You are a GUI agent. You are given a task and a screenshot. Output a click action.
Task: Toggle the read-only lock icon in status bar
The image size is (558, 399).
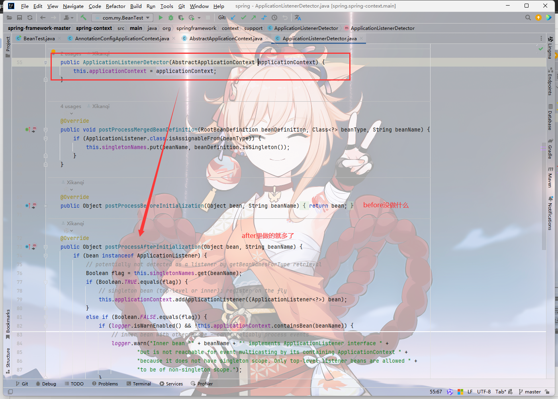pos(547,391)
